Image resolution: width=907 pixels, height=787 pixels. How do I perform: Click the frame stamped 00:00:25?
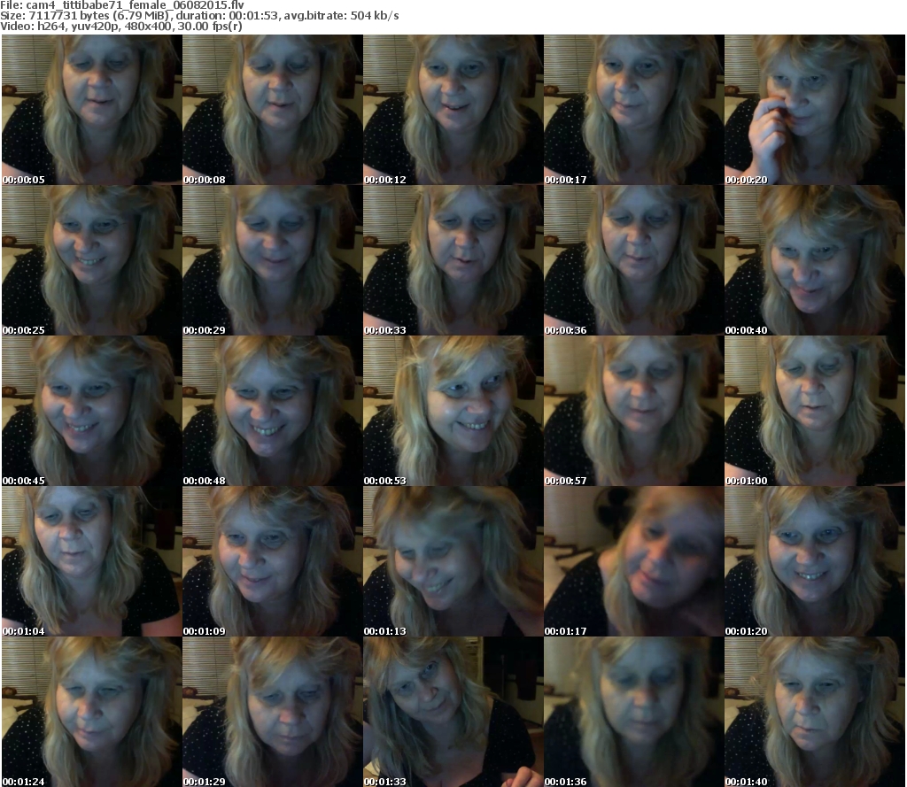tap(92, 260)
